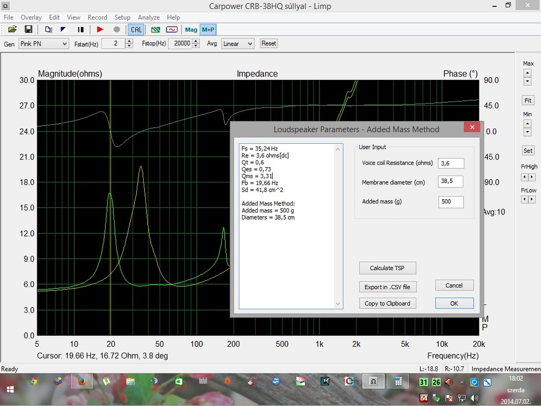Click the FrLow right arrow
This screenshot has height=406, width=541.
pos(532,199)
